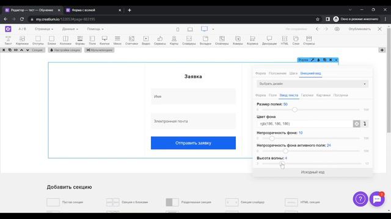The width and height of the screenshot is (391, 219).
Task: Open form style drop icon
Action: coord(318,60)
